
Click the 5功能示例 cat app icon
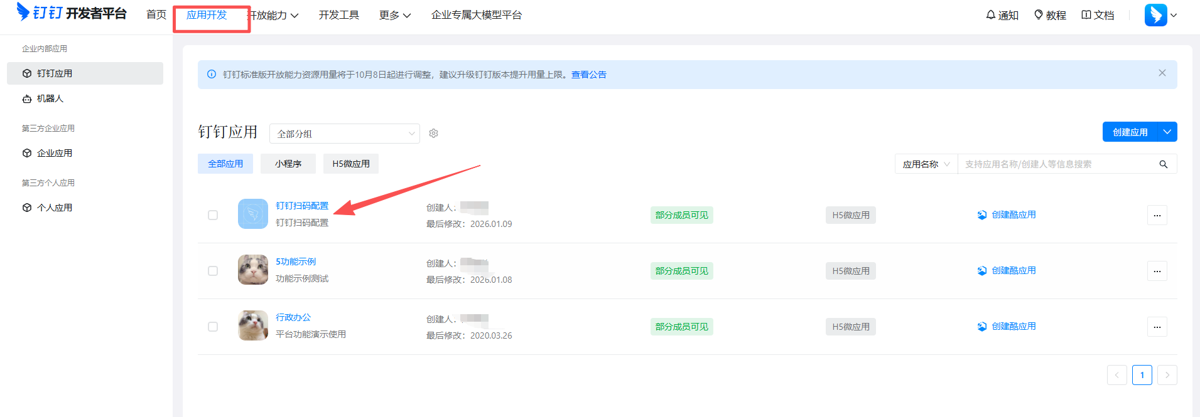253,270
